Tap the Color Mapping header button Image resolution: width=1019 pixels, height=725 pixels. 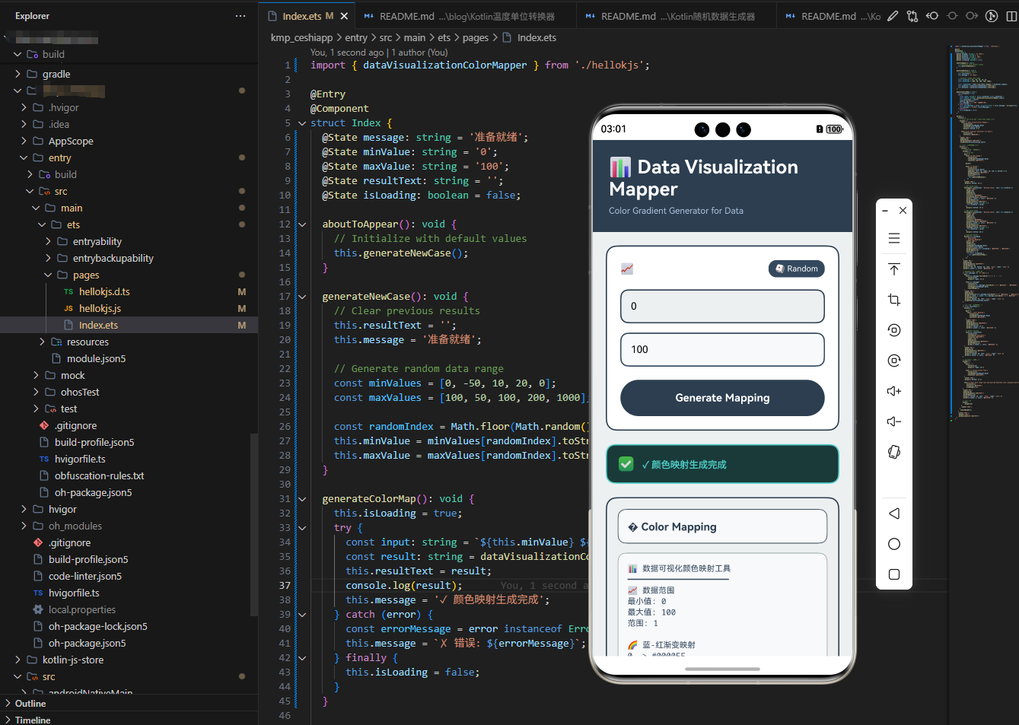click(x=722, y=526)
